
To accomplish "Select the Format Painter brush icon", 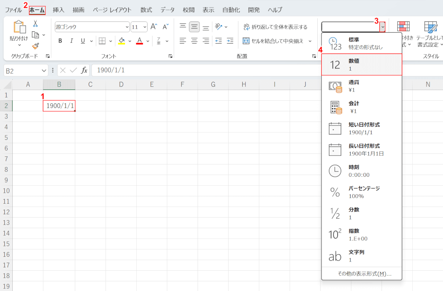I will 35,46.
